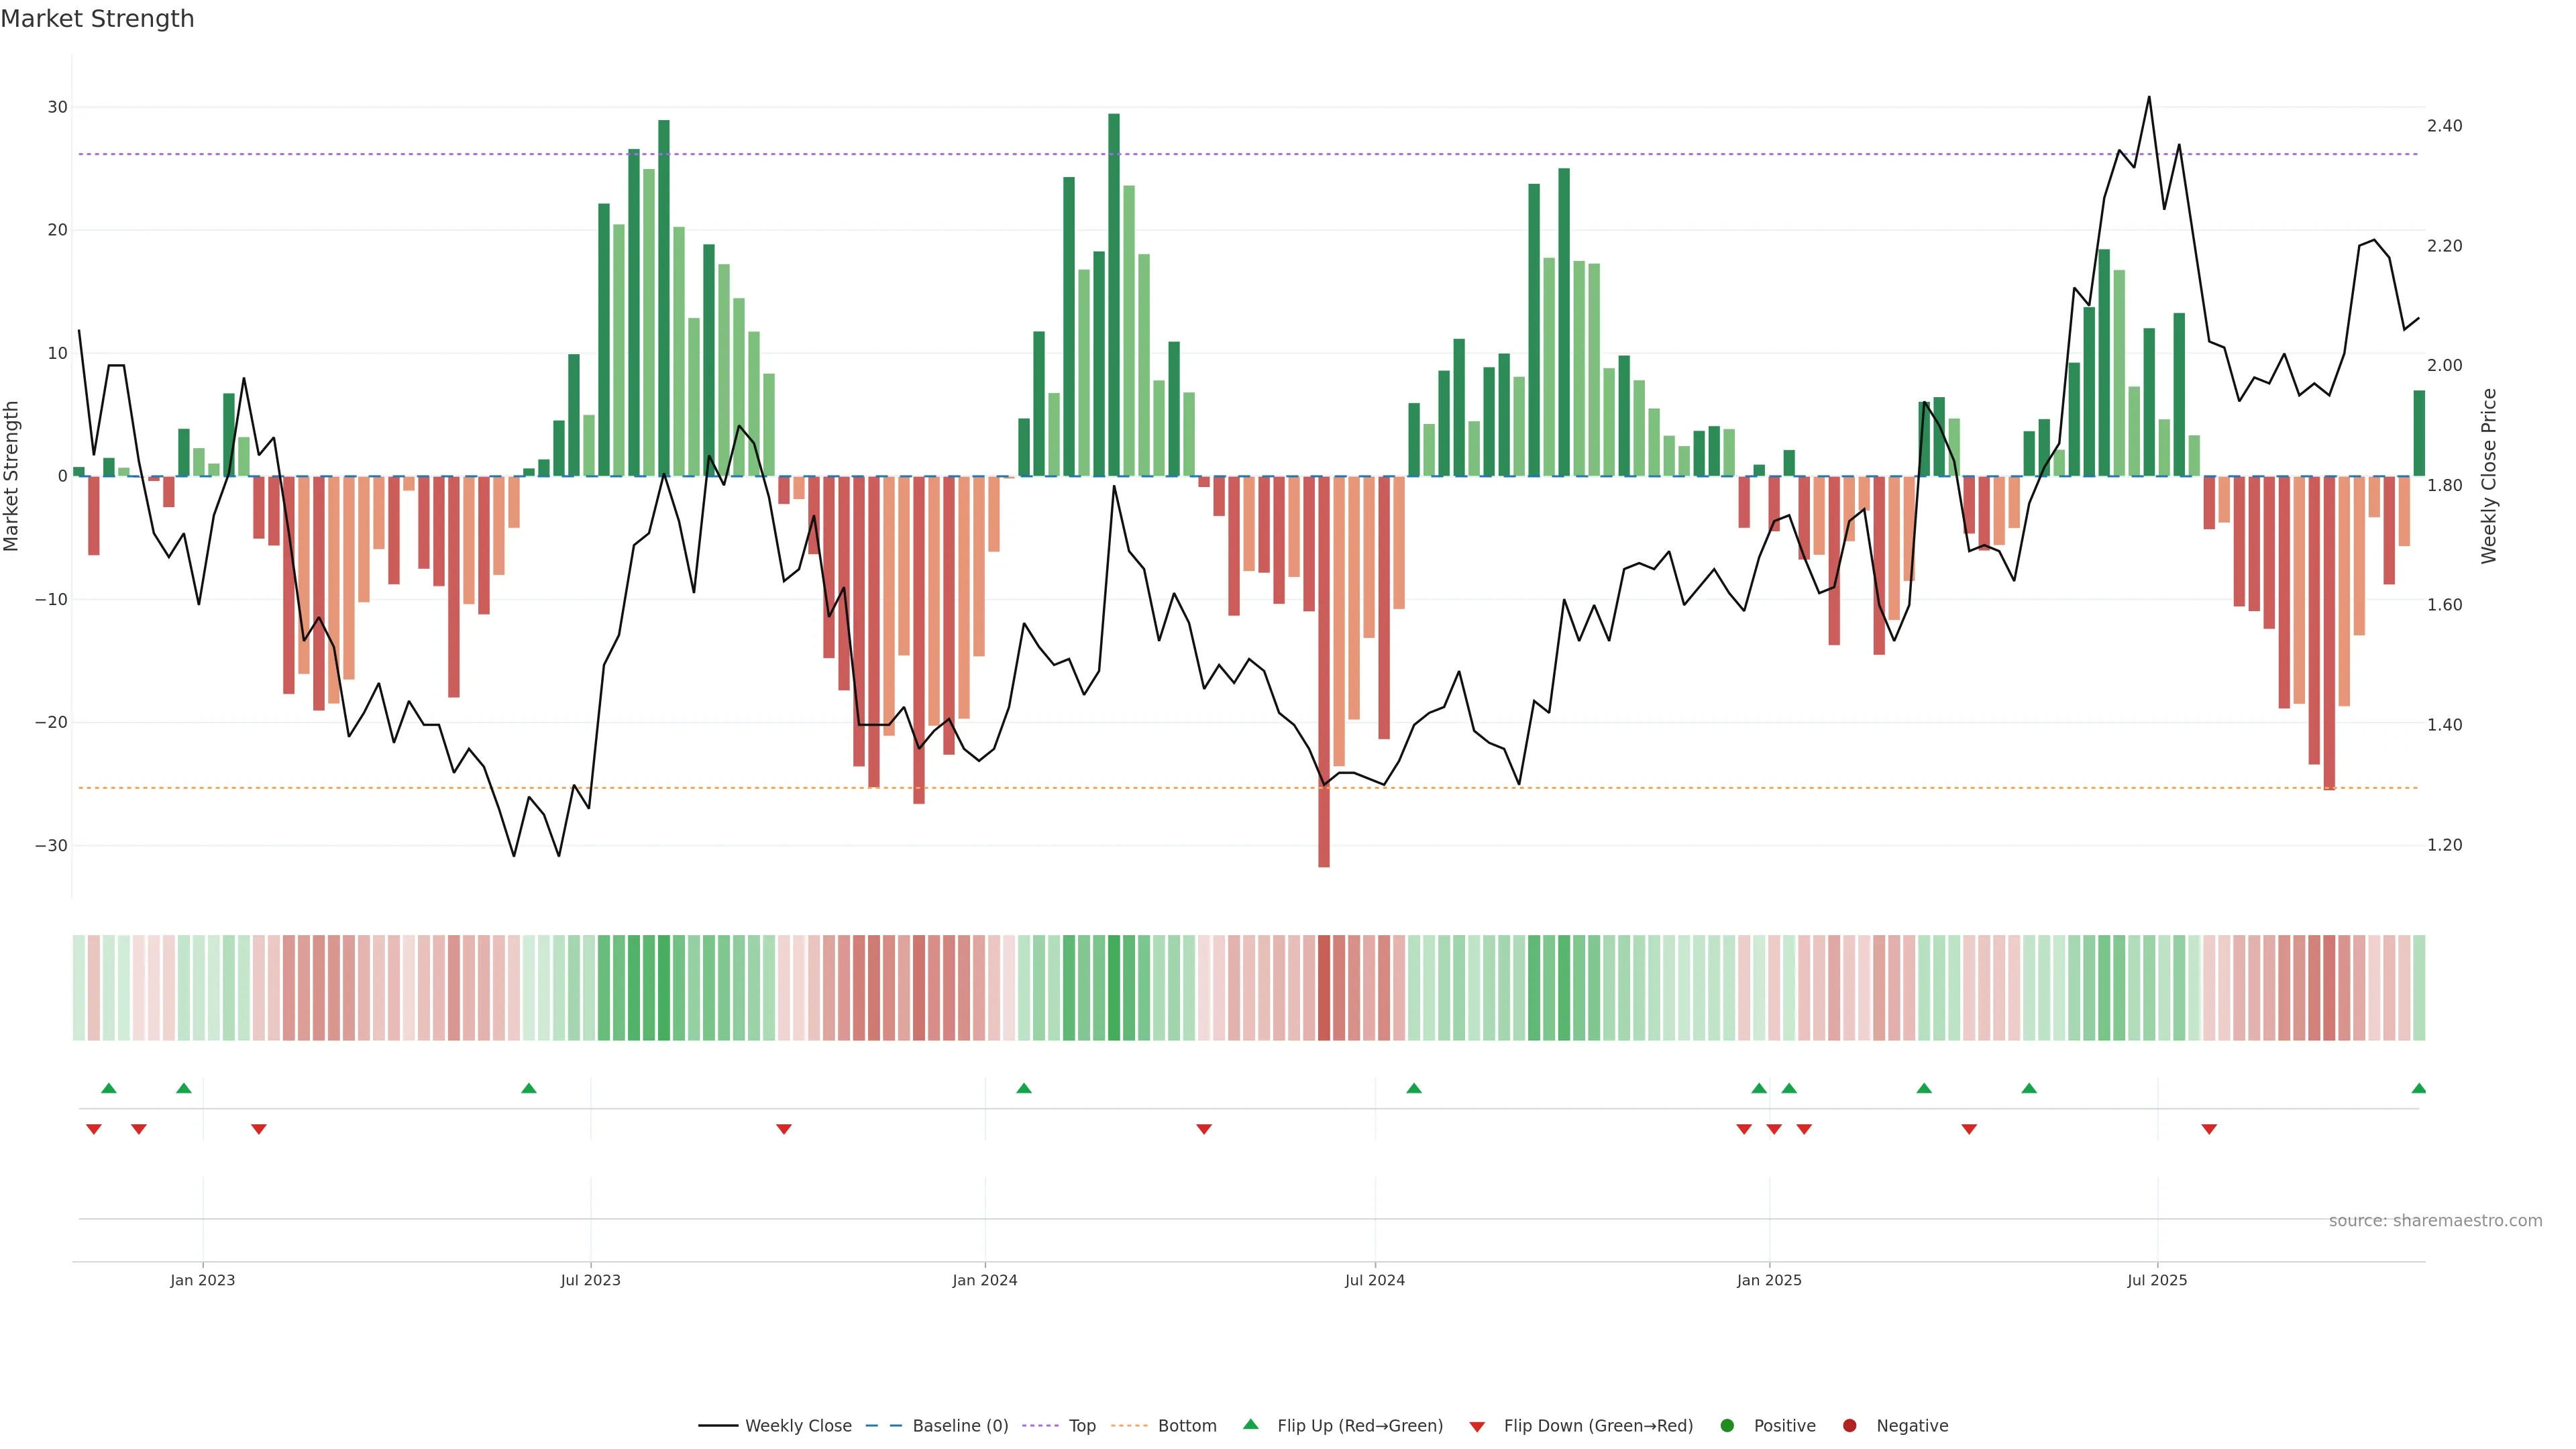Click flip-down marker before Jan 2024 gridline

click(x=784, y=1129)
